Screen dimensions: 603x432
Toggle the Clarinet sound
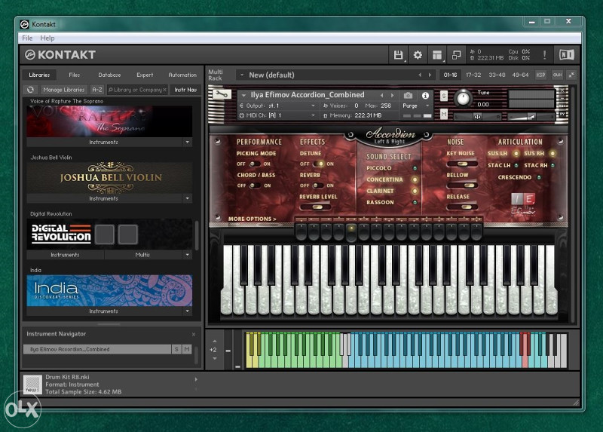click(x=415, y=191)
